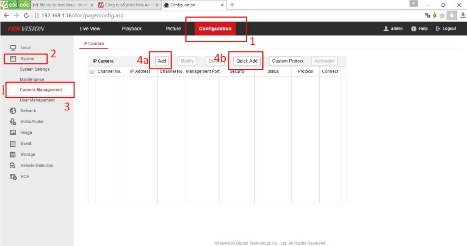Click the Vehicle Detection icon

13,166
